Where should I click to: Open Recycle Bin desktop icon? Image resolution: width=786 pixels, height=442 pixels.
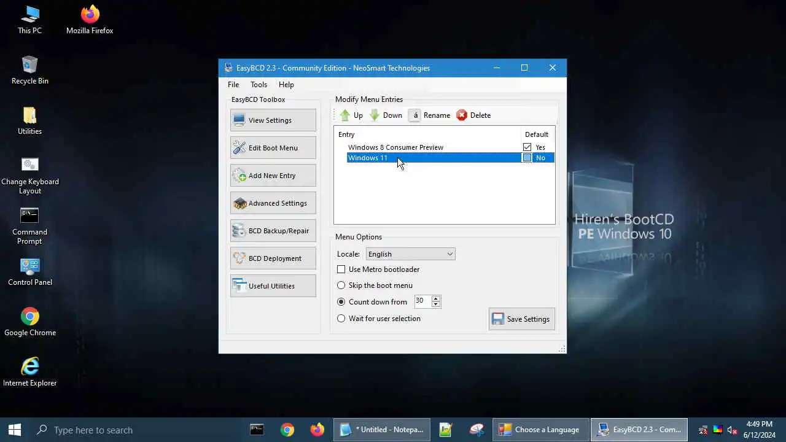[29, 70]
